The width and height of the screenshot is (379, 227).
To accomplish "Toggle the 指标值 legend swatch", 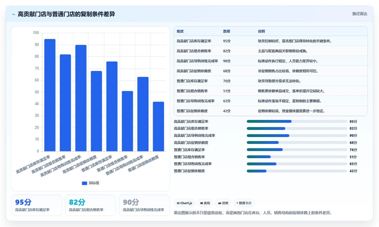I will [x=85, y=183].
